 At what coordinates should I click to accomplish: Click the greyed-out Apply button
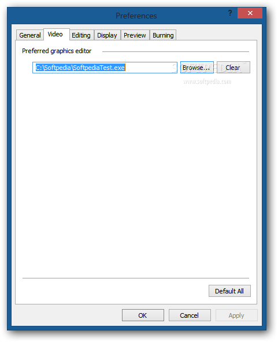coord(236,315)
